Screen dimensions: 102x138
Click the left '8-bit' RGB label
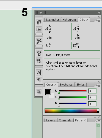click(49, 38)
